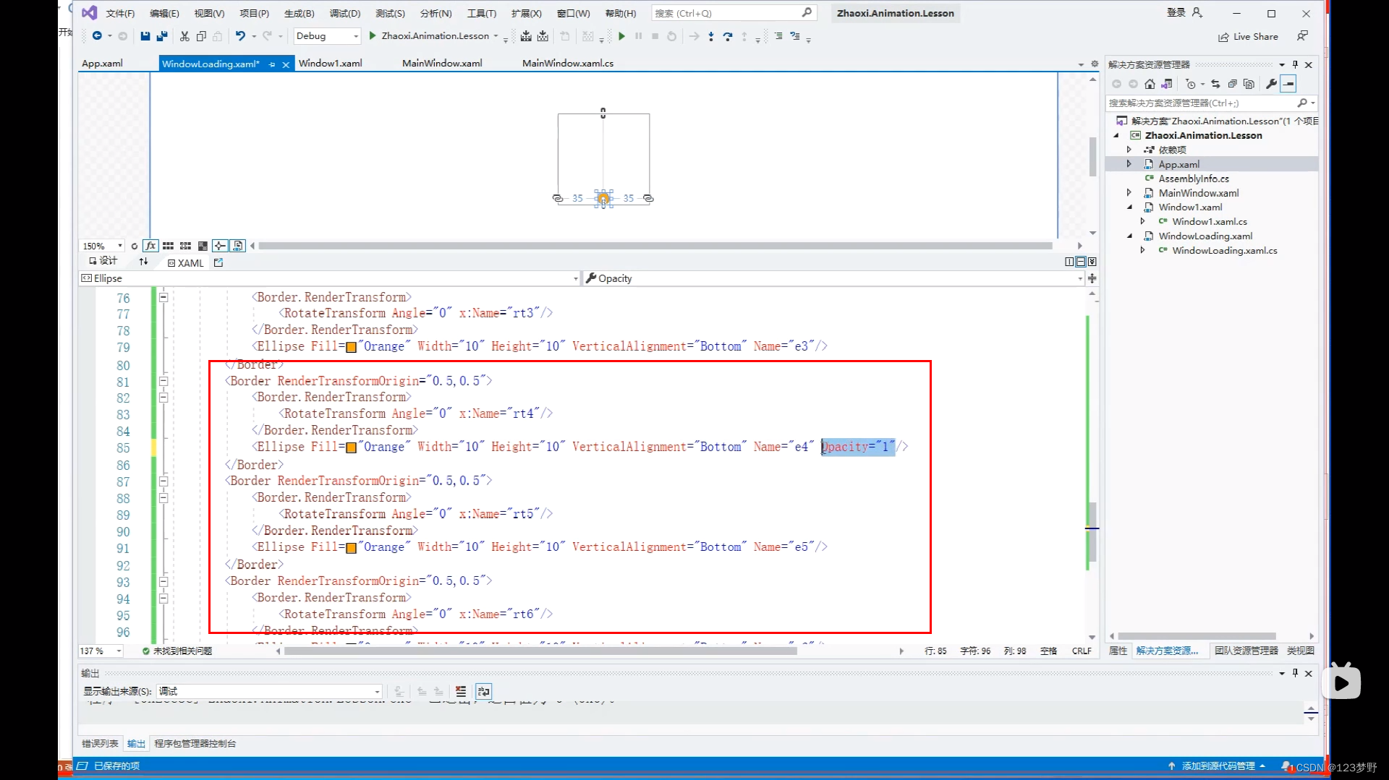This screenshot has height=780, width=1389.
Task: Click the pop-out XAML pane icon
Action: click(x=218, y=263)
